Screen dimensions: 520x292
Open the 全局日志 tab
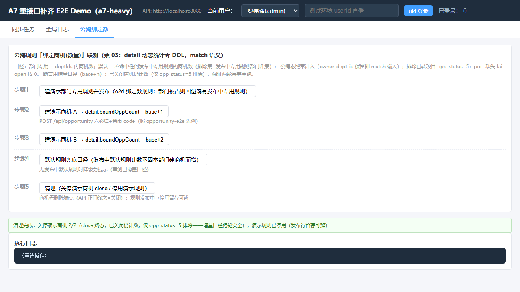[57, 29]
